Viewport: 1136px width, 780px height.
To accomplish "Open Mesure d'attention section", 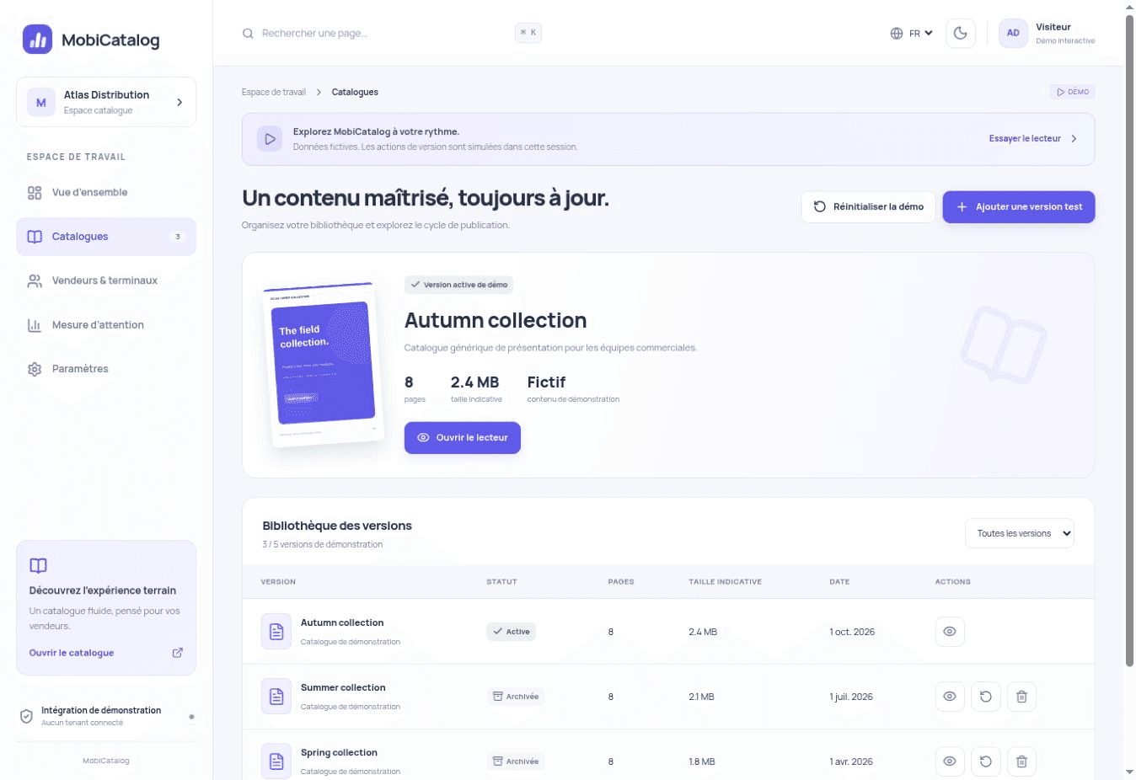I will [106, 325].
